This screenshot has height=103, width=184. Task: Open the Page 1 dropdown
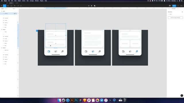[14, 9]
